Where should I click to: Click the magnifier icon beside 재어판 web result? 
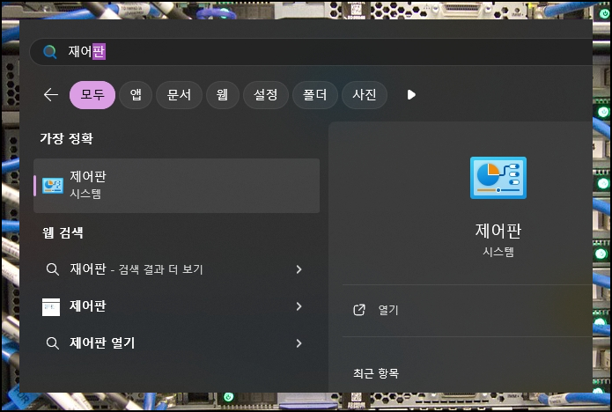52,269
